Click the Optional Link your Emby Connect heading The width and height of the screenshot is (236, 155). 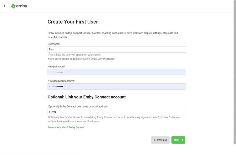tap(87, 97)
